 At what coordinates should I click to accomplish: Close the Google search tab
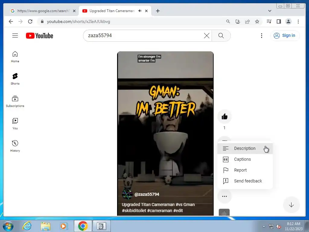pos(74,11)
